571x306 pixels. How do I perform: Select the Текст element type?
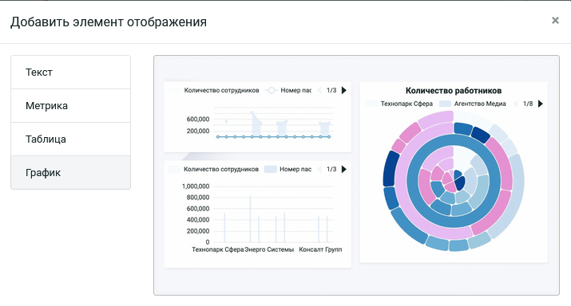[x=70, y=73]
